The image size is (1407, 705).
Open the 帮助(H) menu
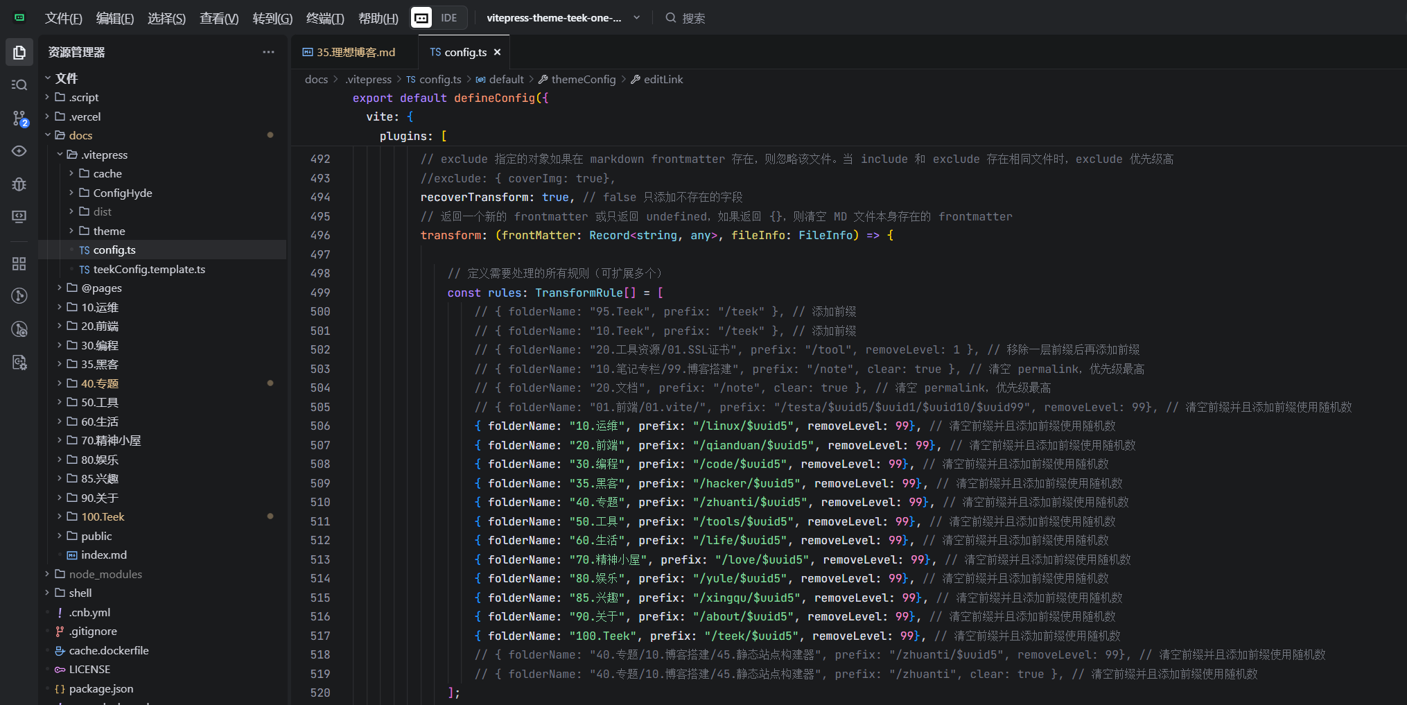pyautogui.click(x=378, y=18)
